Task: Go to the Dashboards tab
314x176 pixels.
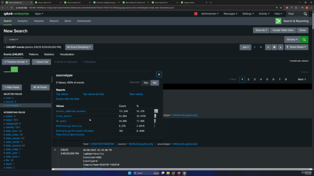Action: pyautogui.click(x=84, y=21)
